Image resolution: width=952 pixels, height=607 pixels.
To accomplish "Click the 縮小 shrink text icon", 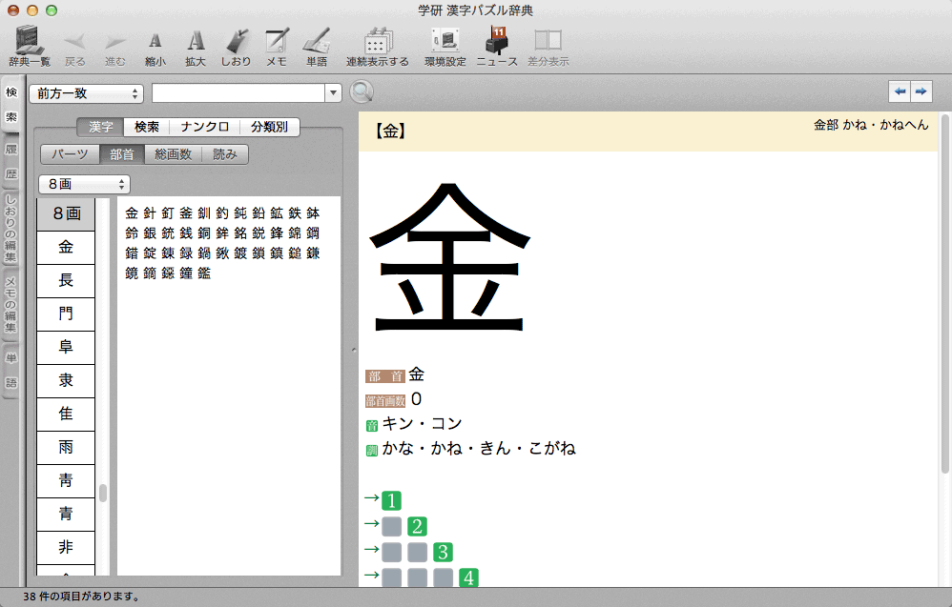I will (x=155, y=46).
